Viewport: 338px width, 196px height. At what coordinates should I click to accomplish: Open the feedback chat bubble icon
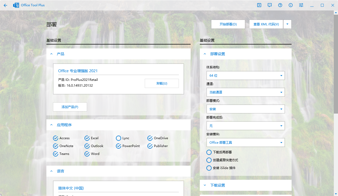[x=270, y=5]
